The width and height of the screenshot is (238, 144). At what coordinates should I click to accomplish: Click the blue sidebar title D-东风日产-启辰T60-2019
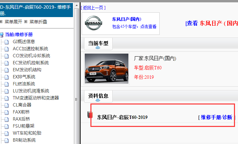pos(36,10)
